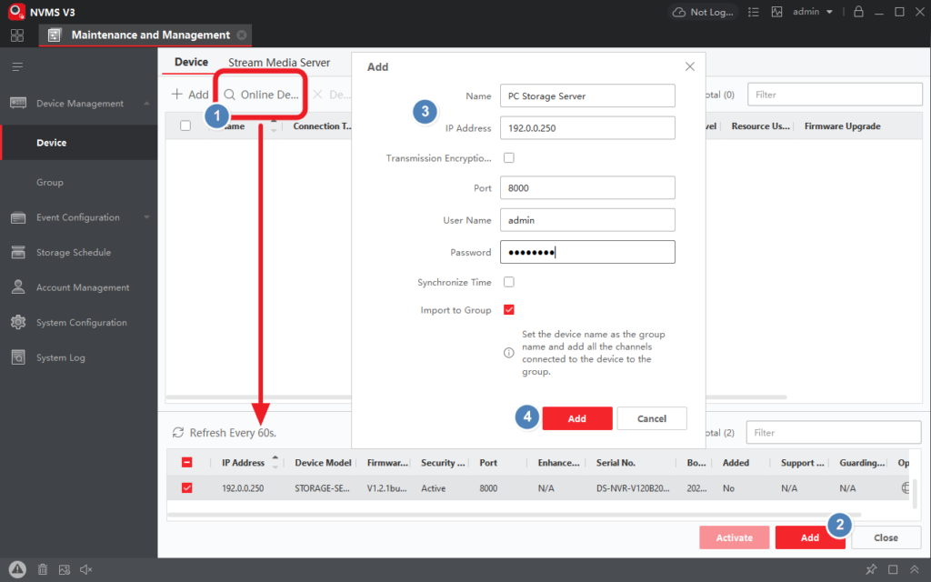Open the task list icon in title bar
Screen dimensions: 931x582
click(754, 12)
